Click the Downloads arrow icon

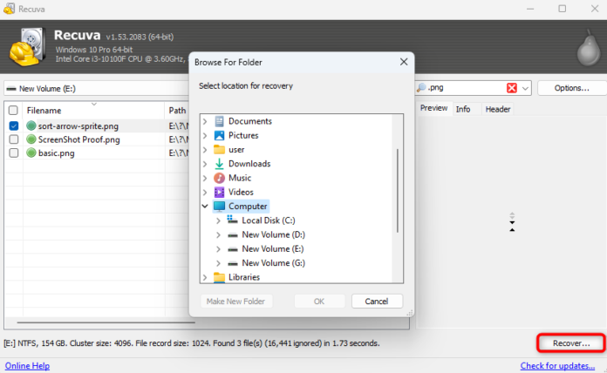click(x=219, y=164)
